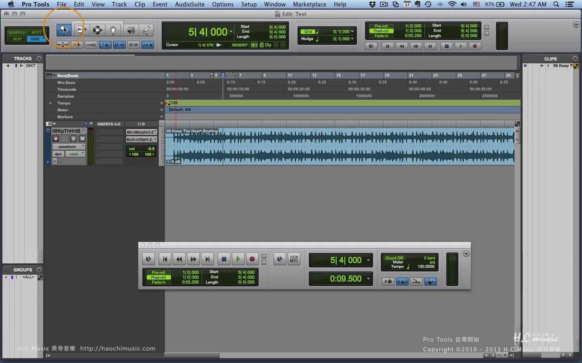Select the Scrubber speaker tool
The width and height of the screenshot is (582, 363).
131,29
